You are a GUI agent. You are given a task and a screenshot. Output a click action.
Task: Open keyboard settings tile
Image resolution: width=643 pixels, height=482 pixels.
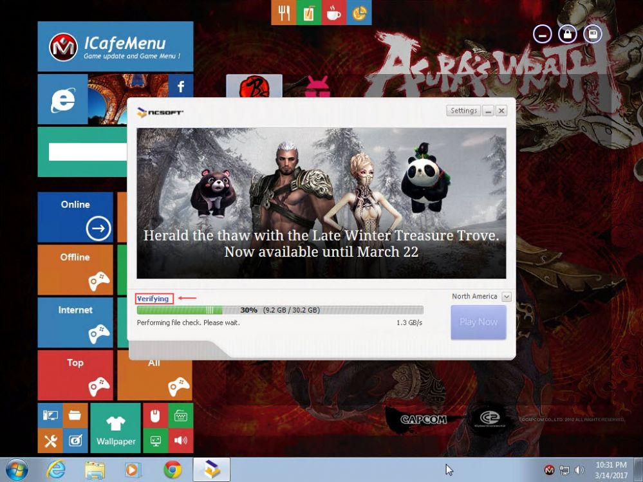point(181,415)
